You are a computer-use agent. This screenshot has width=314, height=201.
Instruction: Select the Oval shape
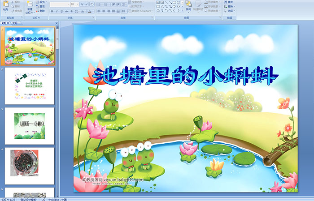pos(178,2)
